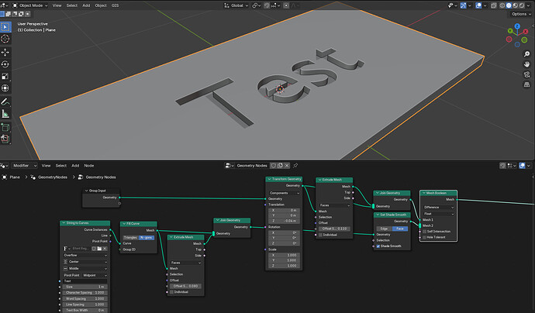Open Global transform orientation dropdown
The image size is (535, 313).
click(236, 5)
